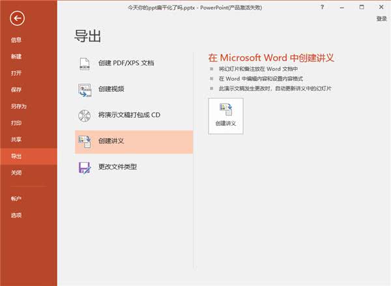Image resolution: width=391 pixels, height=286 pixels.
Task: Choose 打开 from the left sidebar
Action: tap(16, 73)
